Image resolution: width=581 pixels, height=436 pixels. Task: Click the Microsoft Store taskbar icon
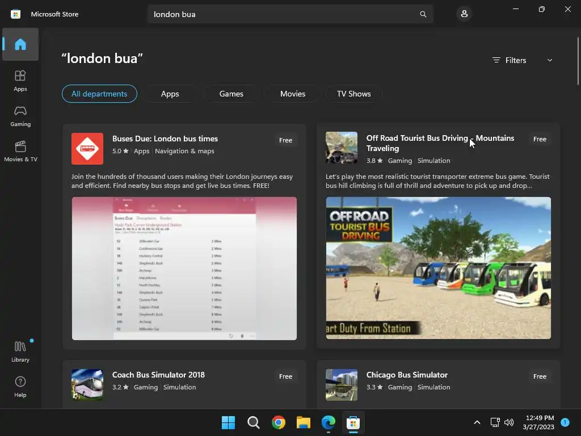(353, 422)
